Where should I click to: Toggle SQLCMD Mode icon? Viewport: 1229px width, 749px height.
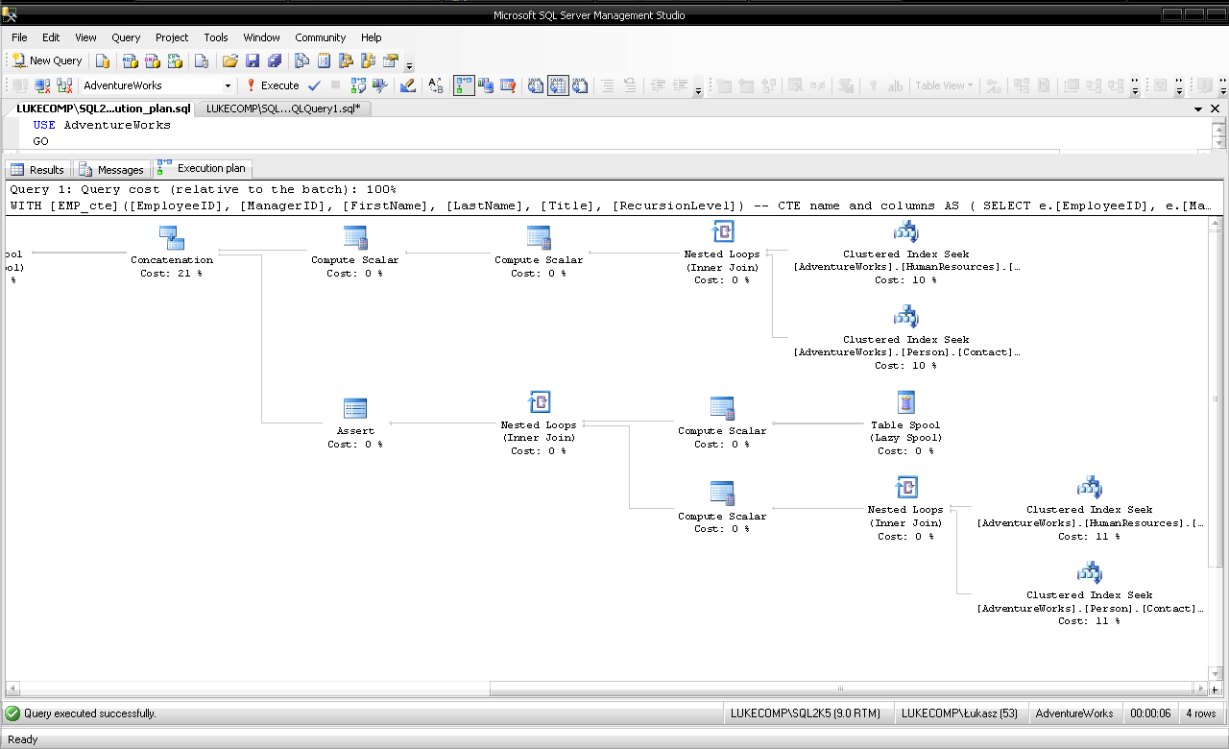coord(508,85)
